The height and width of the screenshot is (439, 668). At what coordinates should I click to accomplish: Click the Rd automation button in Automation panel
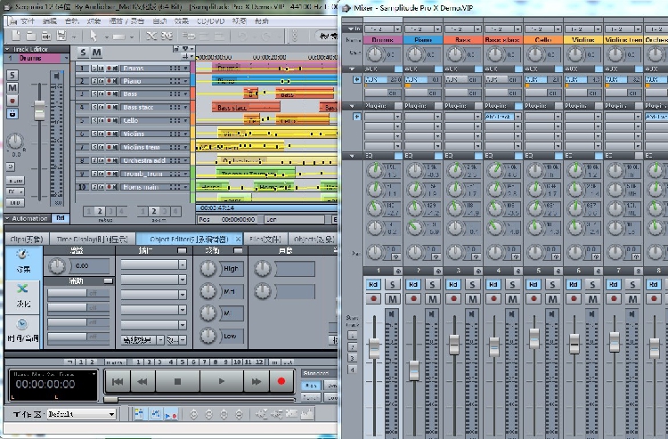tap(60, 218)
